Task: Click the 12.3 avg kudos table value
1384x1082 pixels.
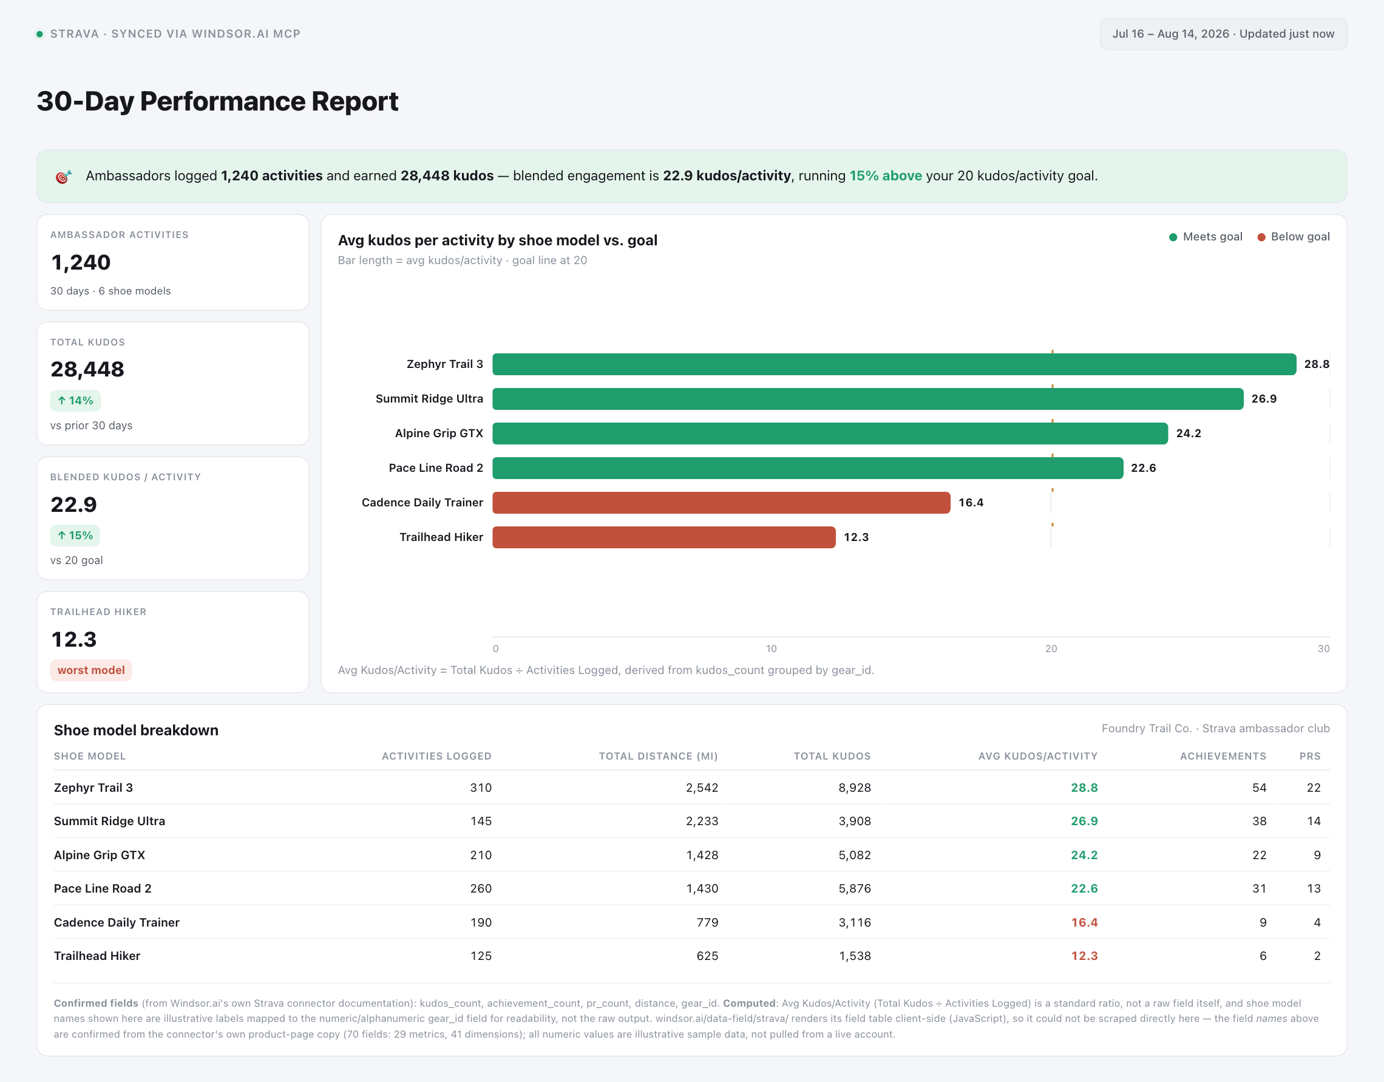Action: [1084, 956]
